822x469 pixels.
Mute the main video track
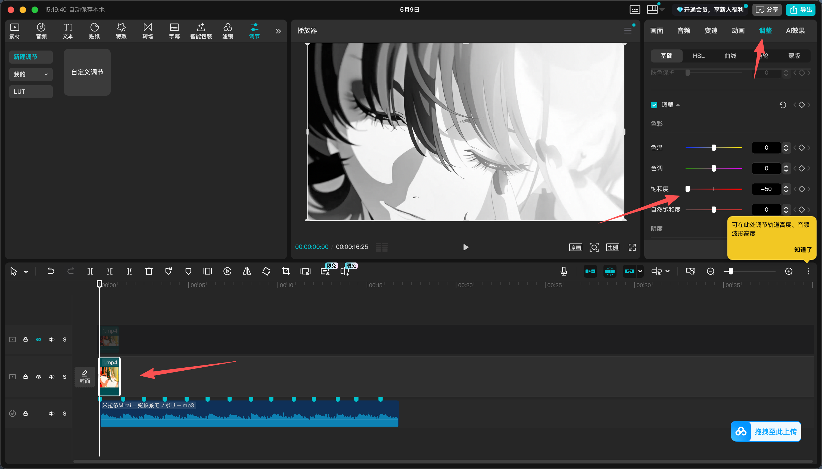[52, 377]
